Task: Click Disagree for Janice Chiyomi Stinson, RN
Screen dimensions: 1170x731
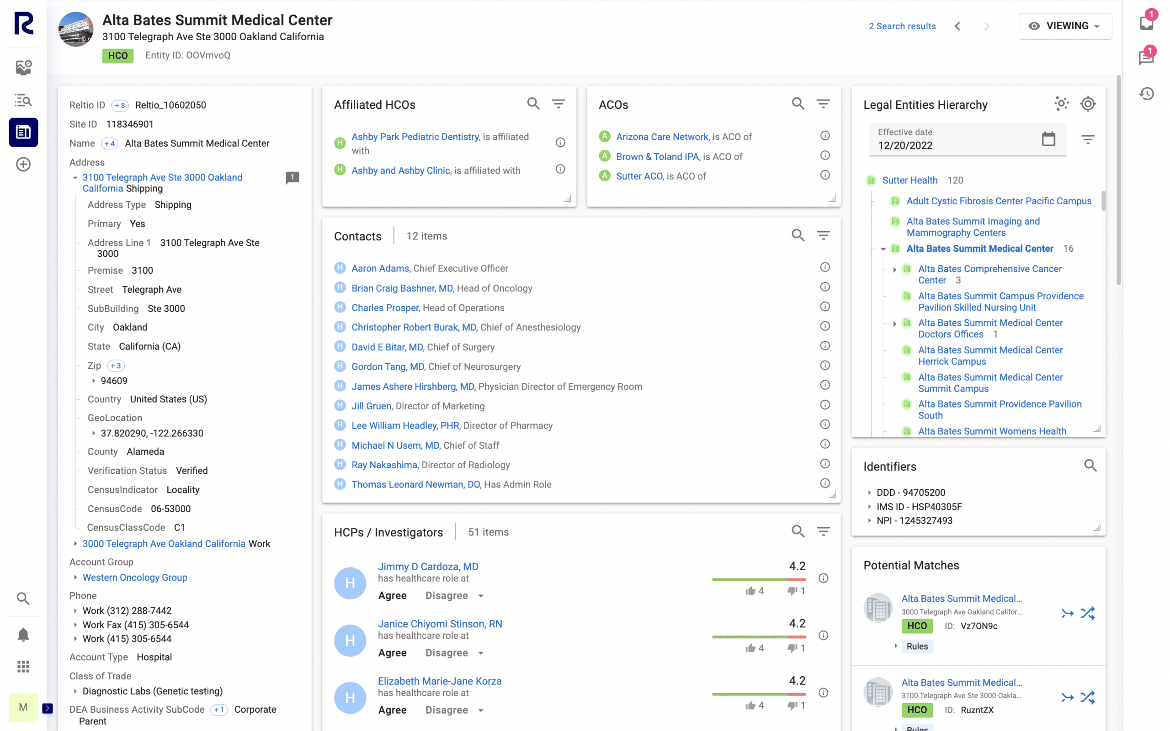Action: pyautogui.click(x=446, y=653)
